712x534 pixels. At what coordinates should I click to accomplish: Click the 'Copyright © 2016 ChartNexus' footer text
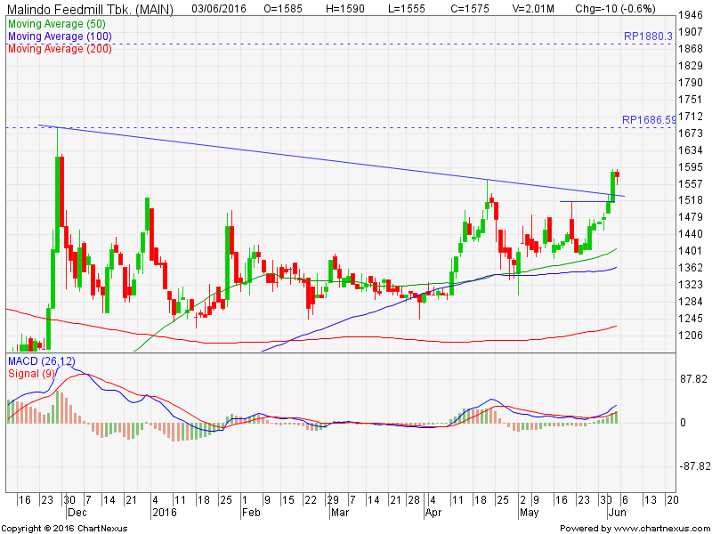pyautogui.click(x=64, y=529)
